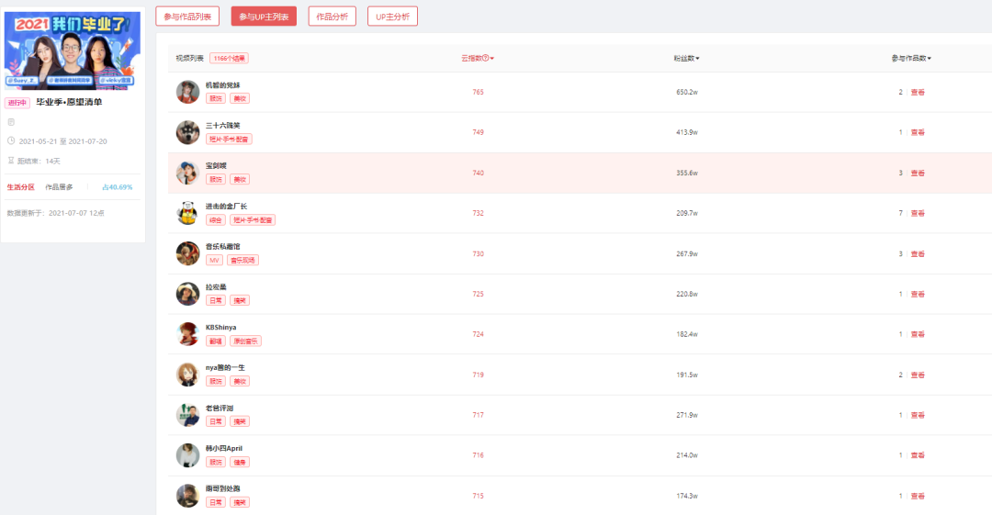
Task: Click the name nya酱的一生
Action: click(x=225, y=367)
